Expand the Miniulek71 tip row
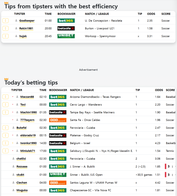 (5, 151)
